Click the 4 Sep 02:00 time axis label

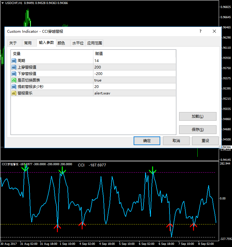[x=87, y=244]
